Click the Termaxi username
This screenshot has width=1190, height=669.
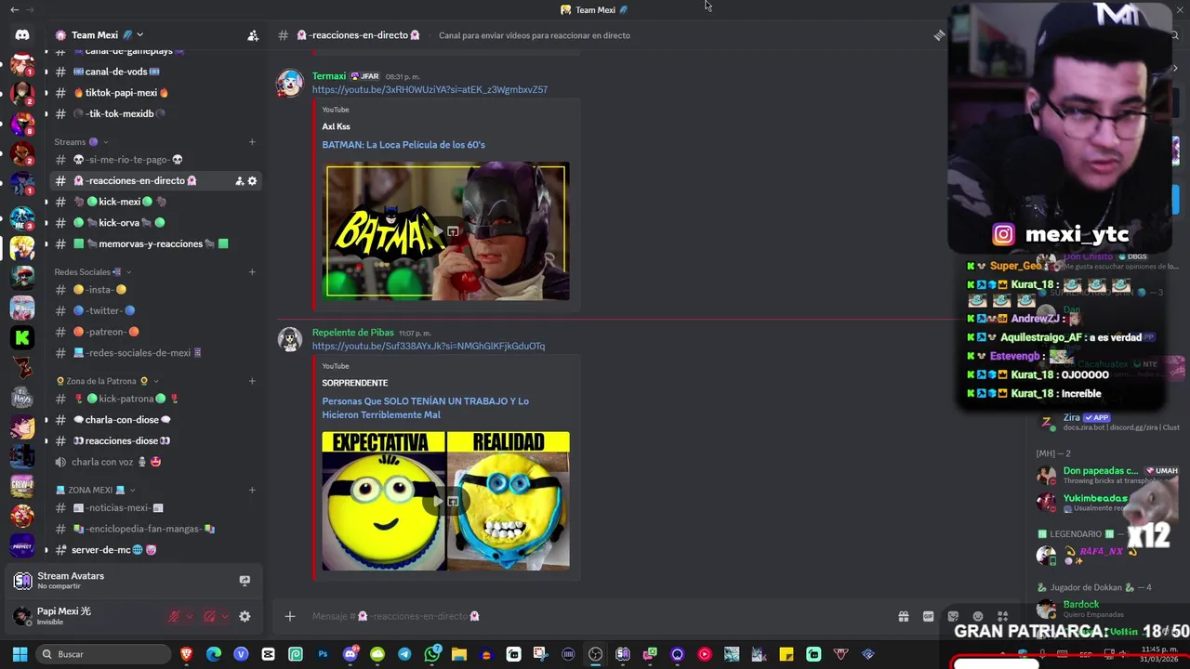(329, 76)
